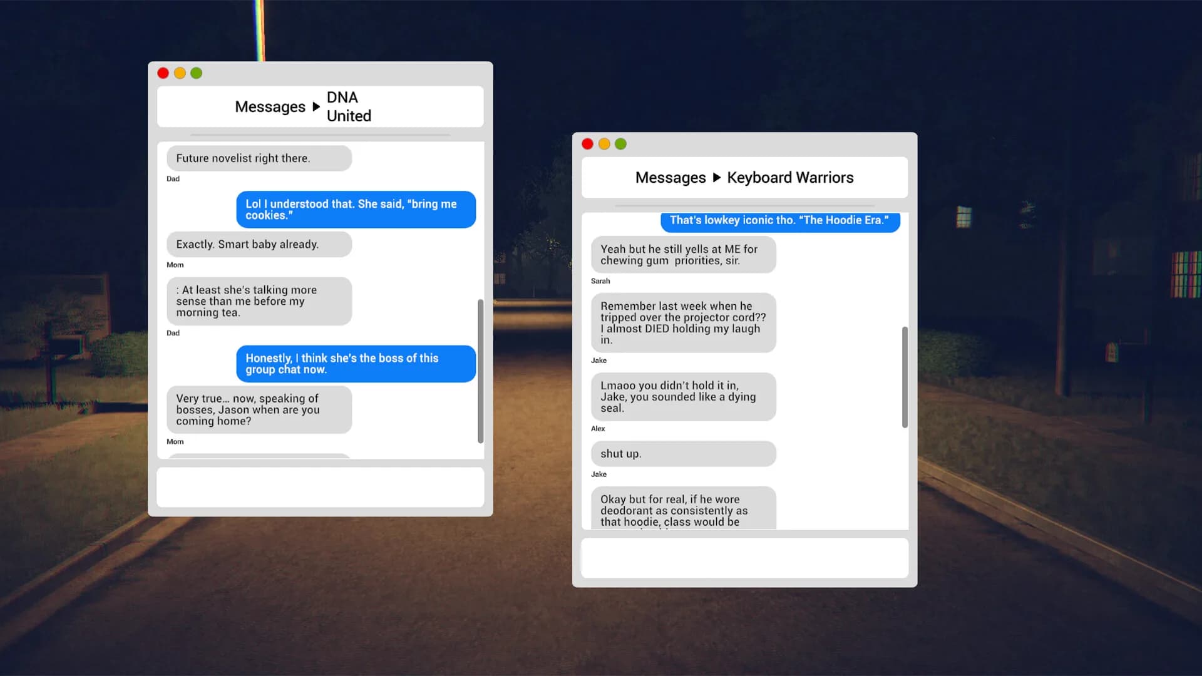Click the DNA United message input field
This screenshot has height=676, width=1202.
pos(321,487)
